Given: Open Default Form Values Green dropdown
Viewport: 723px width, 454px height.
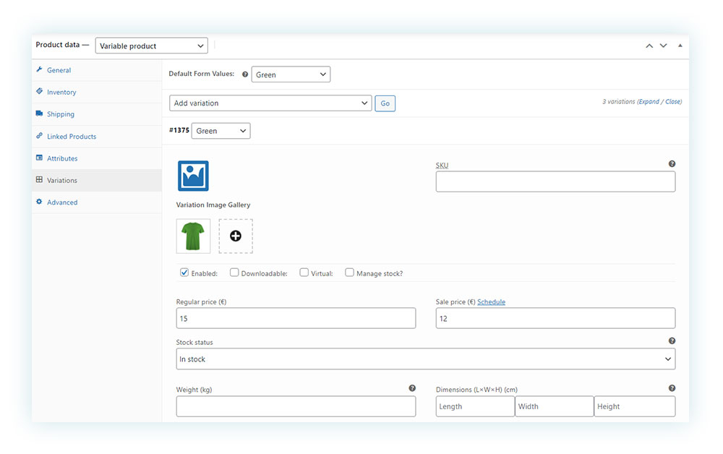Looking at the screenshot, I should [291, 74].
